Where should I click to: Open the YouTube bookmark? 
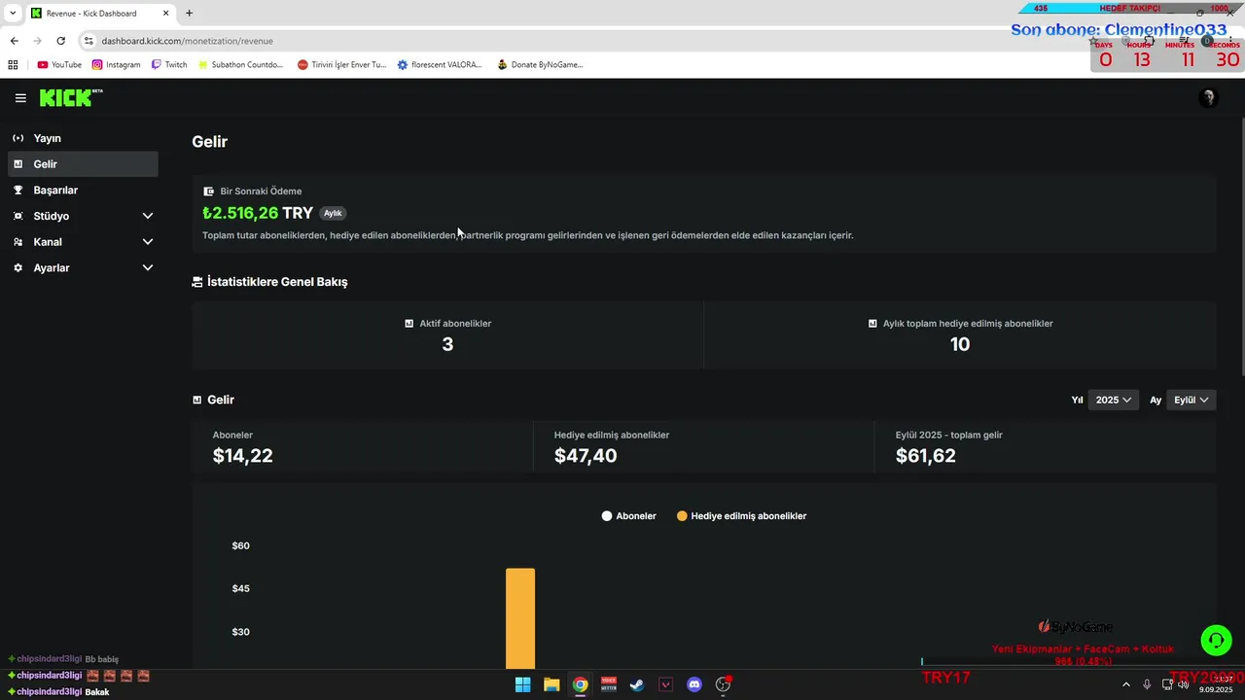pyautogui.click(x=59, y=65)
